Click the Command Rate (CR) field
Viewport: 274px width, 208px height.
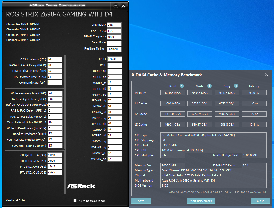point(54,83)
